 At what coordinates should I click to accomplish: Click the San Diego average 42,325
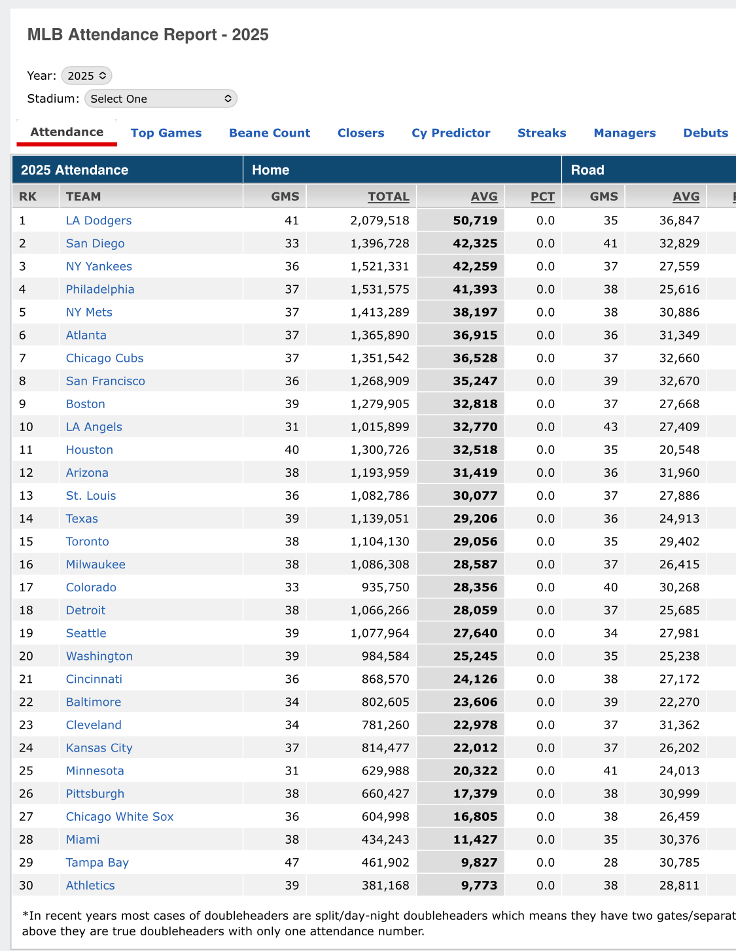pos(476,243)
